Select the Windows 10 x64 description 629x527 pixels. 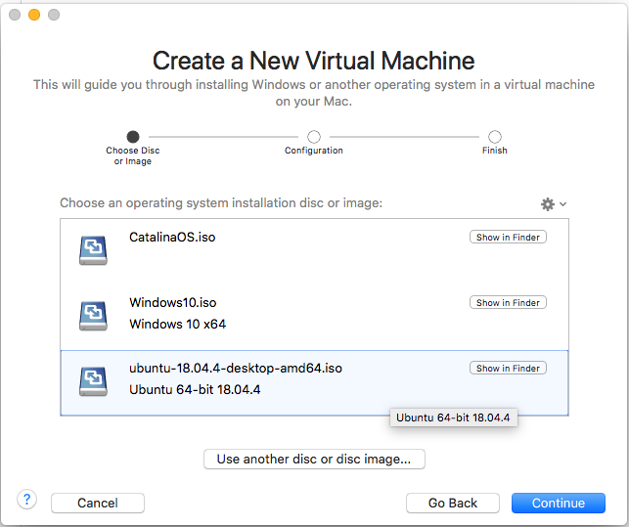coord(177,324)
